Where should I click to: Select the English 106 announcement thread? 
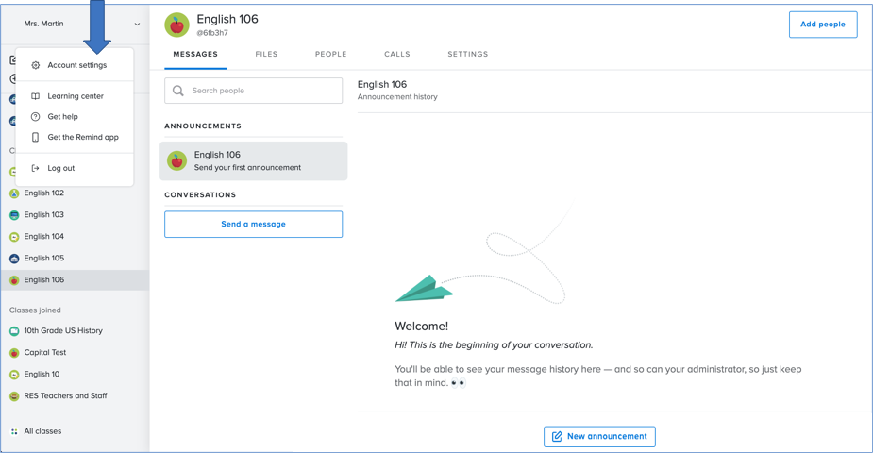point(253,160)
